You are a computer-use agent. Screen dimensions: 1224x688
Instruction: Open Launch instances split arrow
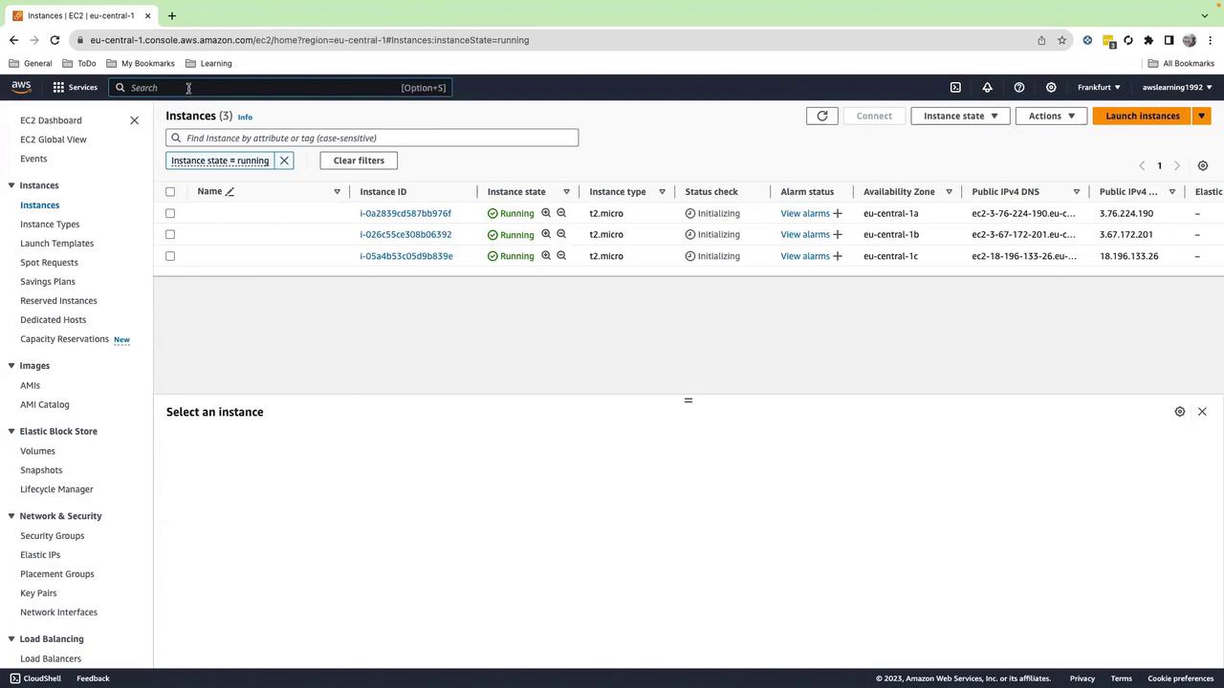click(x=1202, y=116)
